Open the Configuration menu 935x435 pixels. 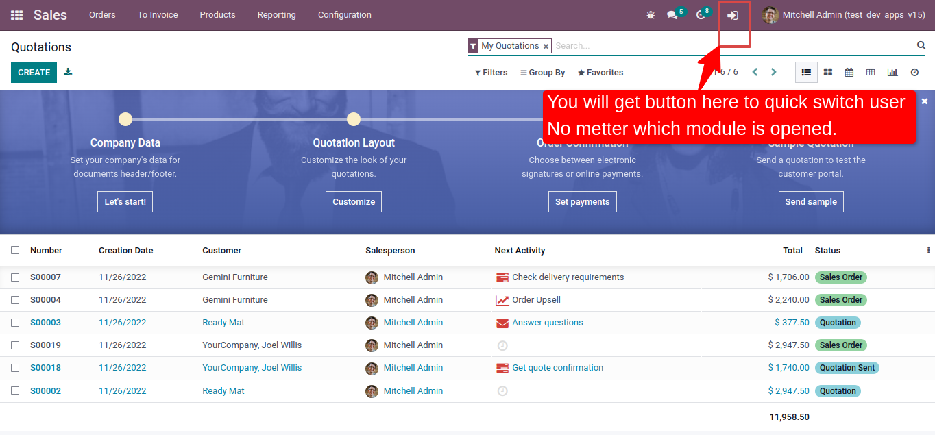click(x=344, y=15)
